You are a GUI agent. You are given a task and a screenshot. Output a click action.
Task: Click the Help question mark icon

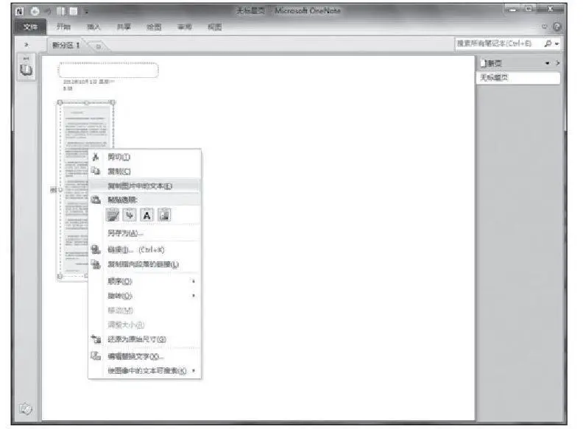(x=556, y=27)
